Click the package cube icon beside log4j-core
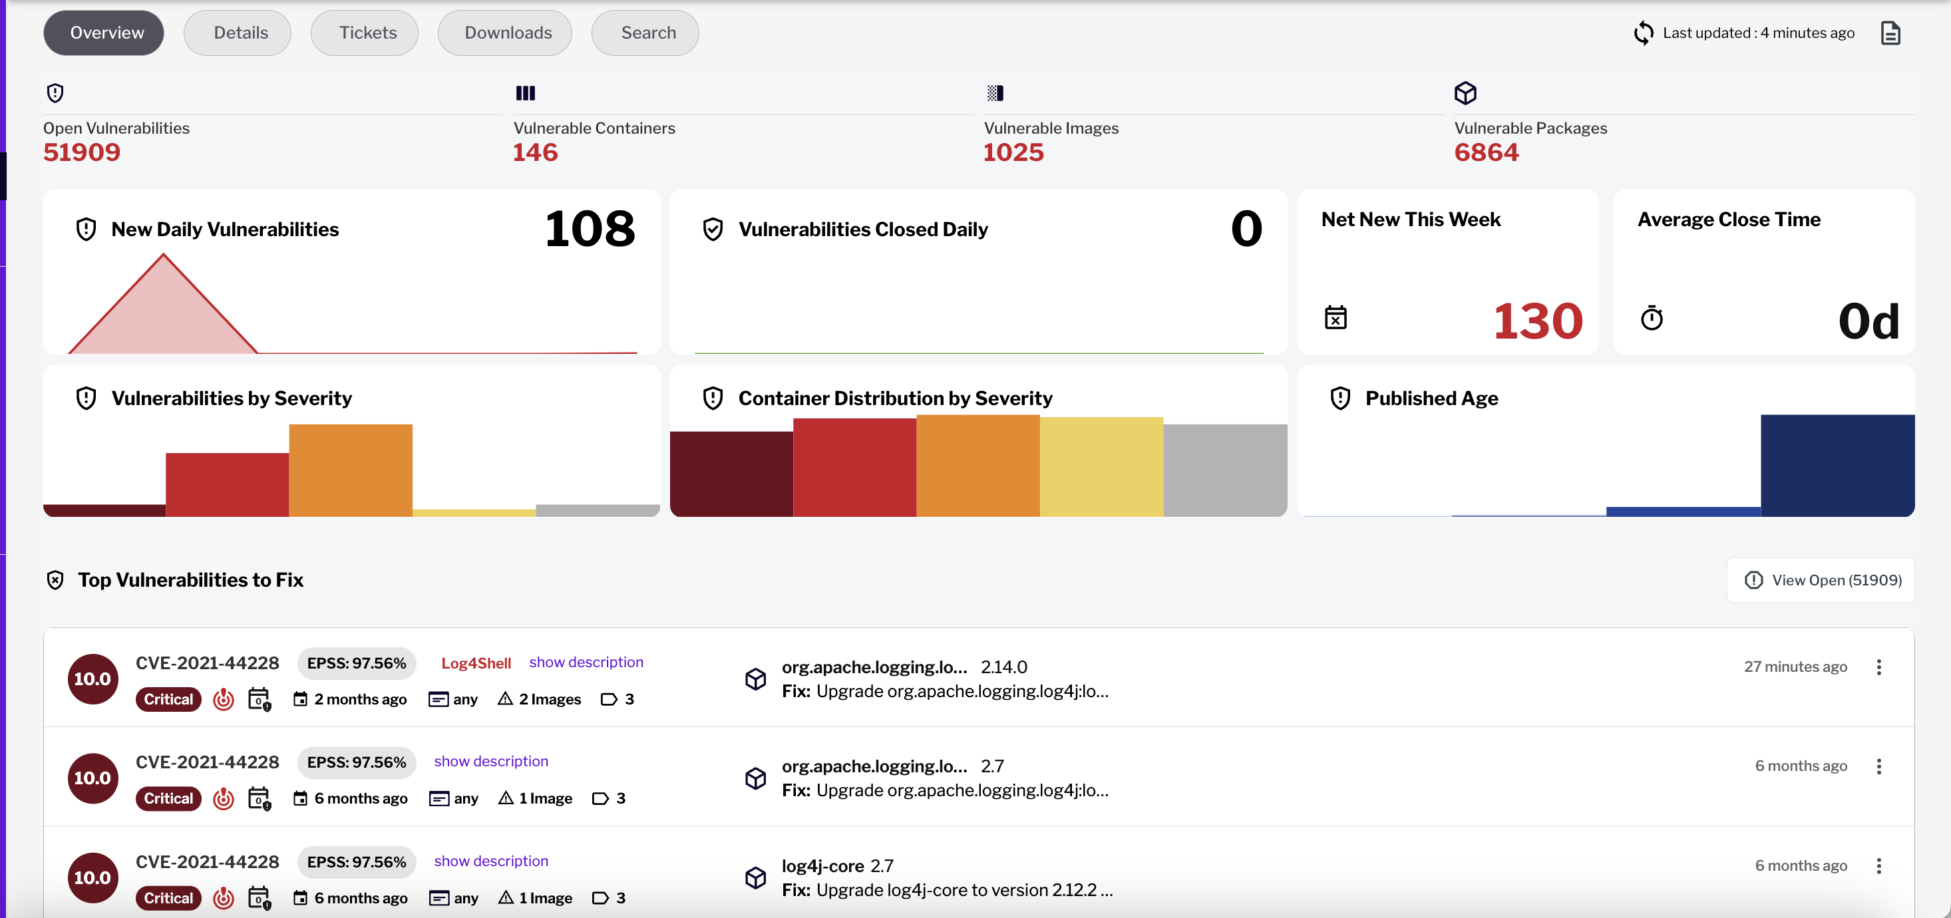Image resolution: width=1951 pixels, height=918 pixels. [x=755, y=878]
